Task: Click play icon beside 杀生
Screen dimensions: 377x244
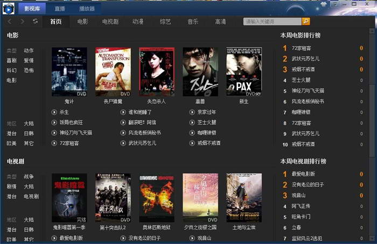Action: [x=54, y=112]
